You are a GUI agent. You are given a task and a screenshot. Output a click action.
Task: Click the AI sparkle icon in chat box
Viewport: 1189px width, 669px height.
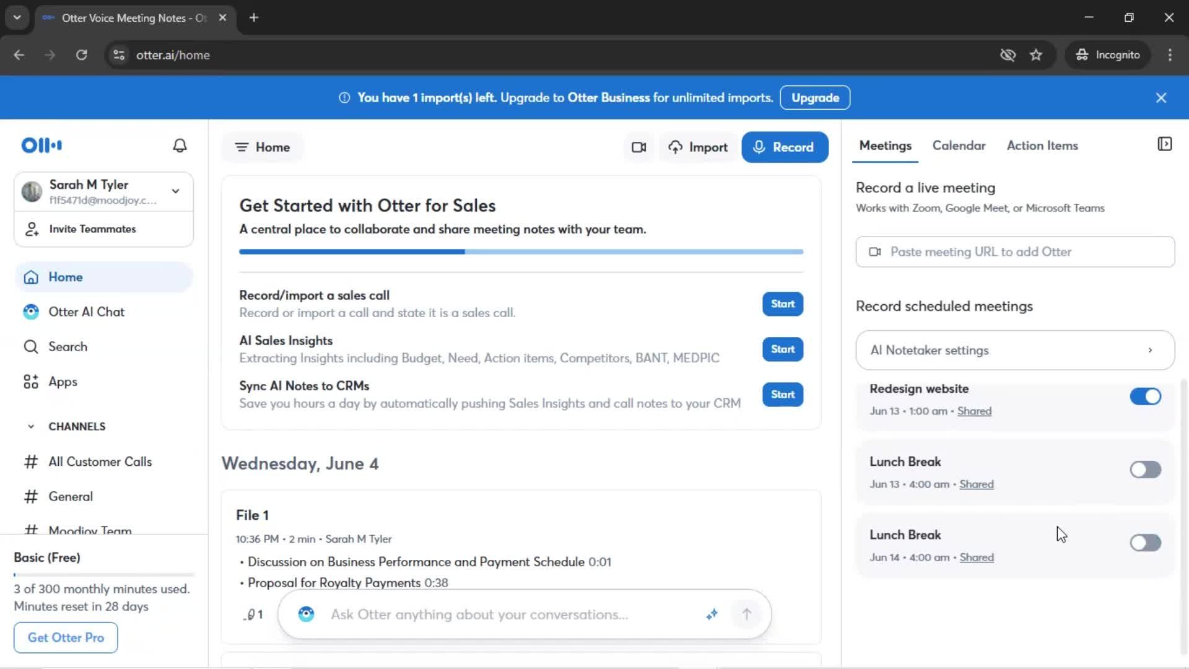(x=712, y=614)
